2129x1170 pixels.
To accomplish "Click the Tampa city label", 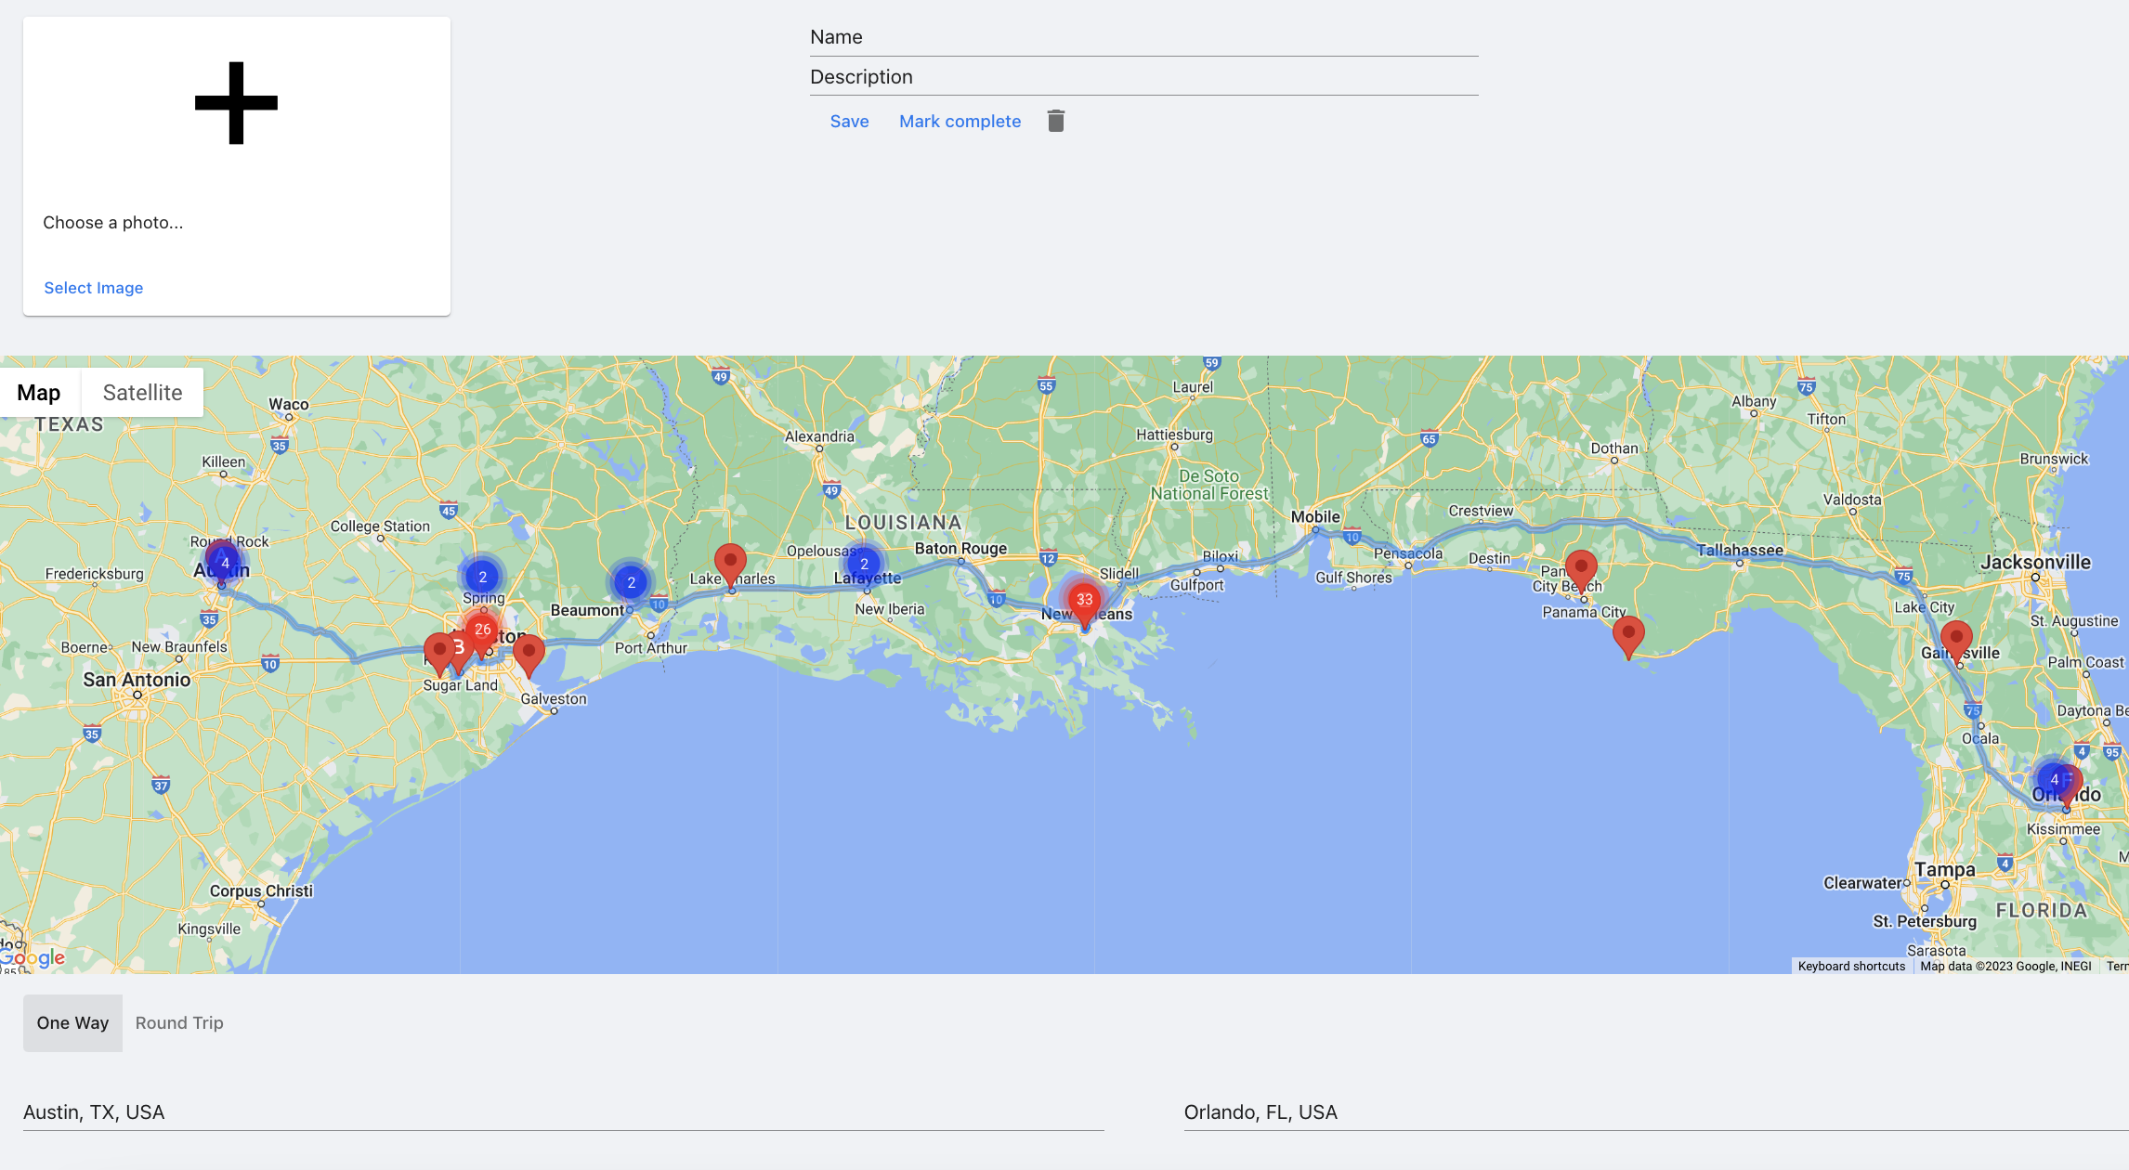I will [x=1944, y=869].
